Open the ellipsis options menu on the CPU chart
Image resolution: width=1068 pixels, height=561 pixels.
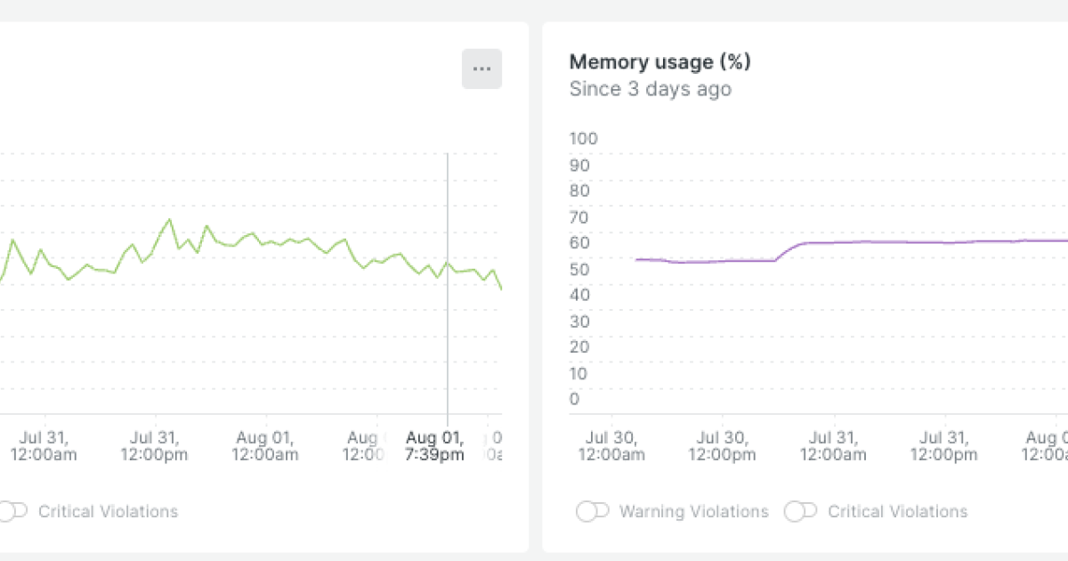(481, 68)
